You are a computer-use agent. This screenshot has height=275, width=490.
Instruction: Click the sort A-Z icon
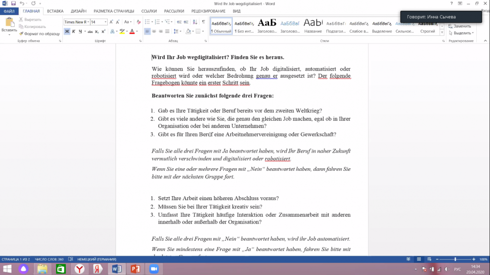tap(195, 22)
